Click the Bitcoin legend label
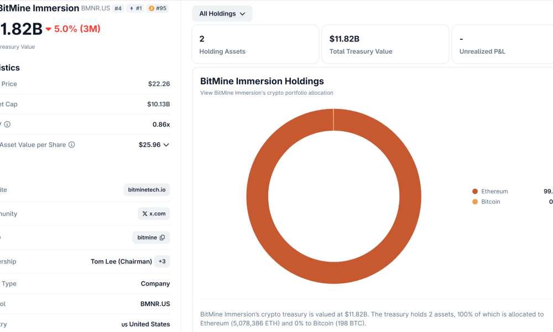The width and height of the screenshot is (553, 332). 491,202
